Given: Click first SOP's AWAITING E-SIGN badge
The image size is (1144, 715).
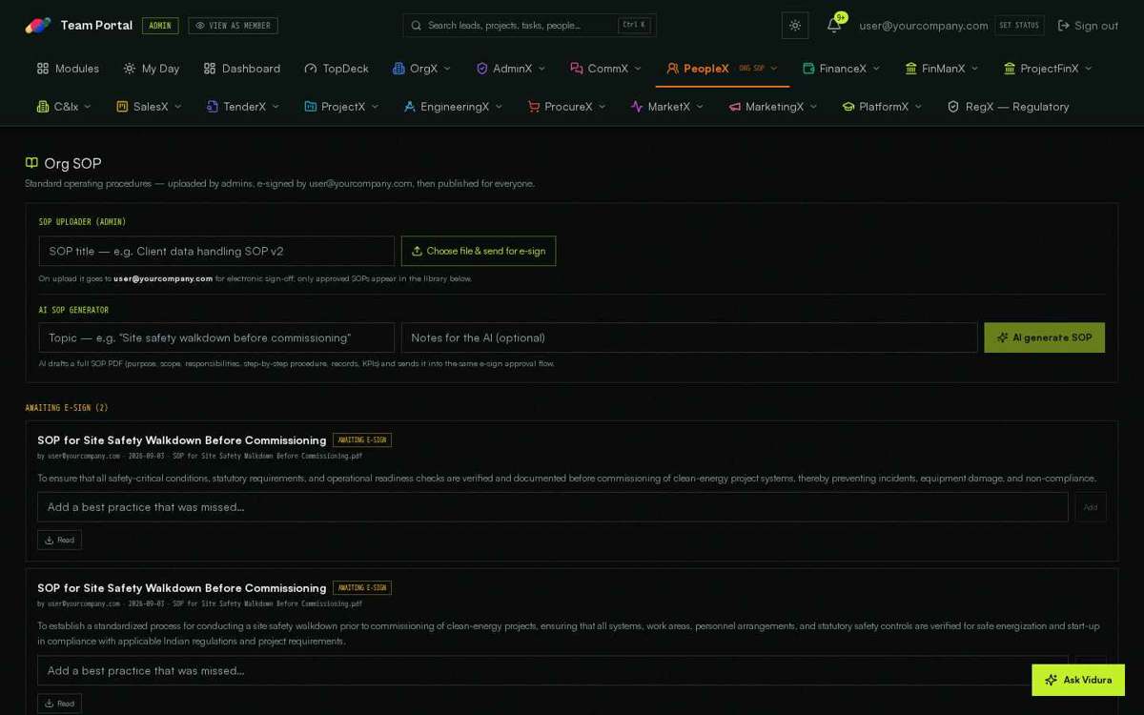Looking at the screenshot, I should pyautogui.click(x=362, y=440).
